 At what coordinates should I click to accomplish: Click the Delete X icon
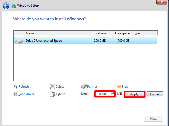[52, 87]
